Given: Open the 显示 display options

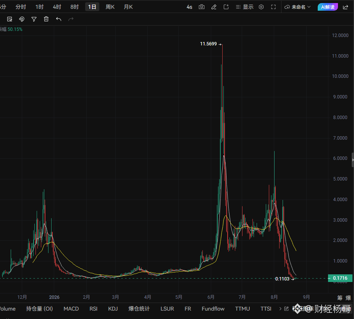Looking at the screenshot, I should [x=244, y=7].
